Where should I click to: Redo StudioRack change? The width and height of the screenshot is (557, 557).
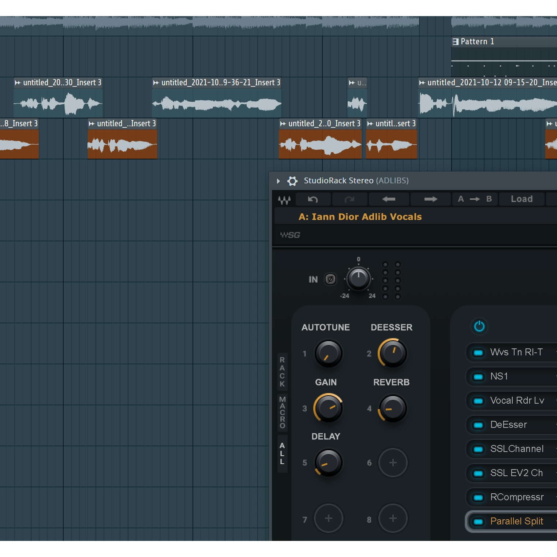[349, 199]
